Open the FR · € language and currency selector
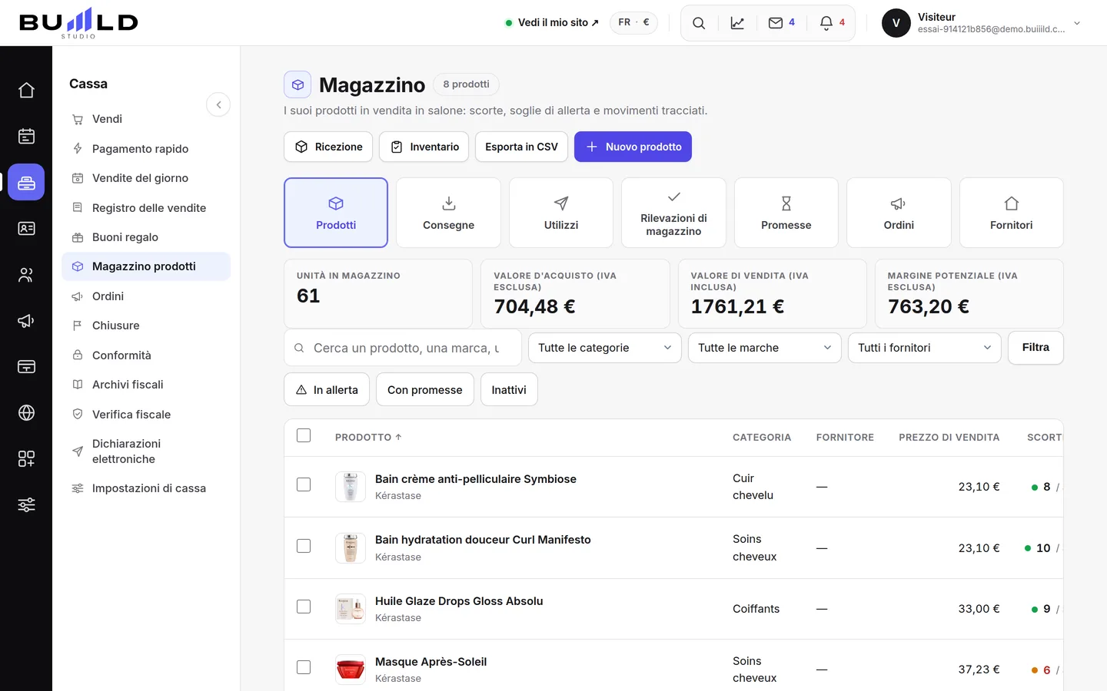Screen dimensions: 1107x691 [x=634, y=23]
